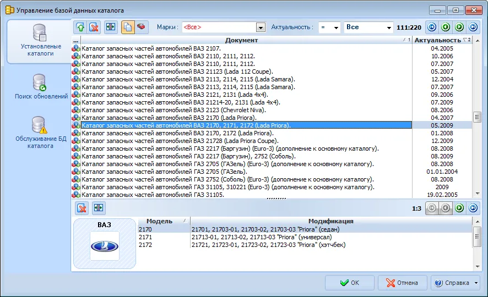
Task: Click the column auto-fit icon in top toolbar
Action: click(111, 28)
